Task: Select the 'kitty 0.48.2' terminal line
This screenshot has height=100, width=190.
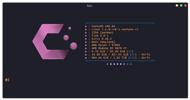Action: point(102,39)
